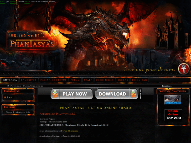Click the yellow Phantasyas - Ultima Online Shard heading
This screenshot has width=191, height=143.
coord(96,108)
